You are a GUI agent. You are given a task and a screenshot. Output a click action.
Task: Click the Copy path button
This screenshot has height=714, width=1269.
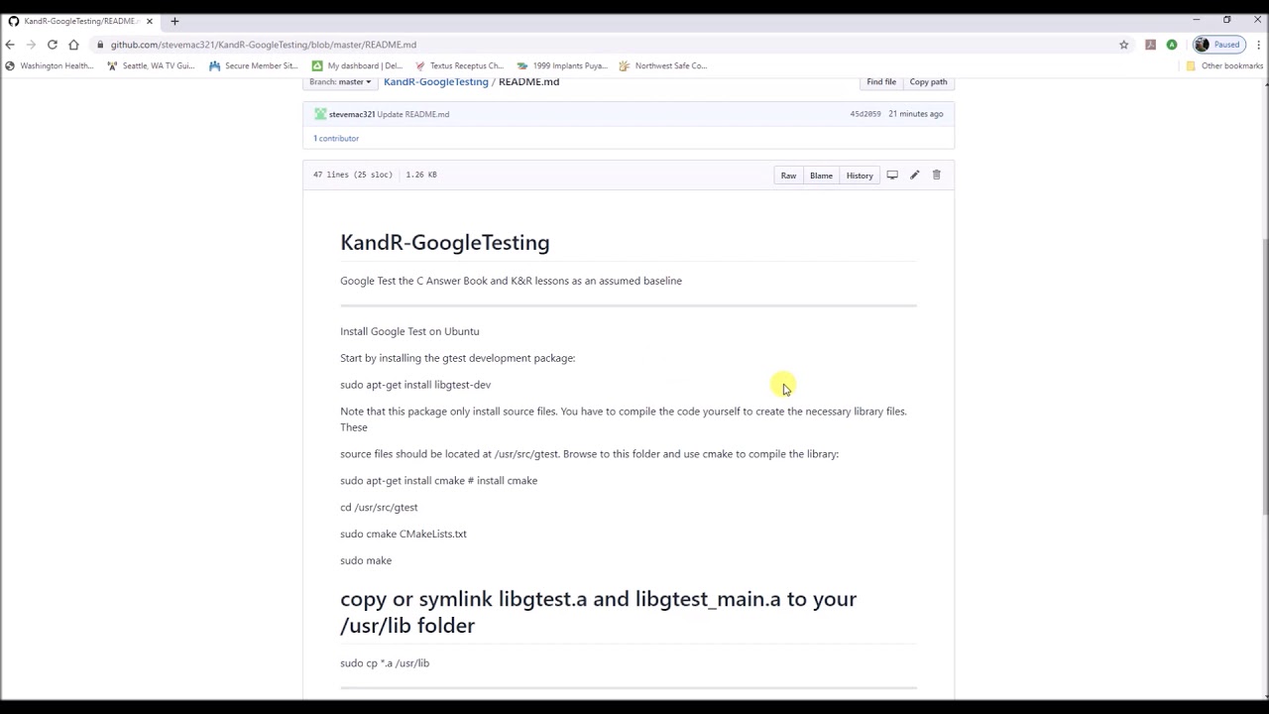[928, 82]
